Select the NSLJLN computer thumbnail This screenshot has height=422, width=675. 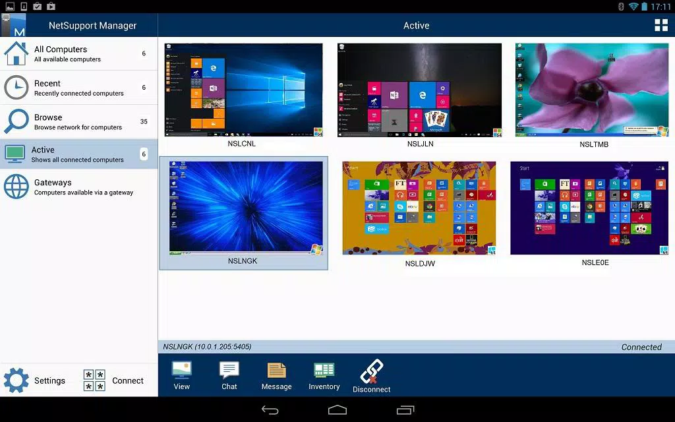pyautogui.click(x=420, y=90)
